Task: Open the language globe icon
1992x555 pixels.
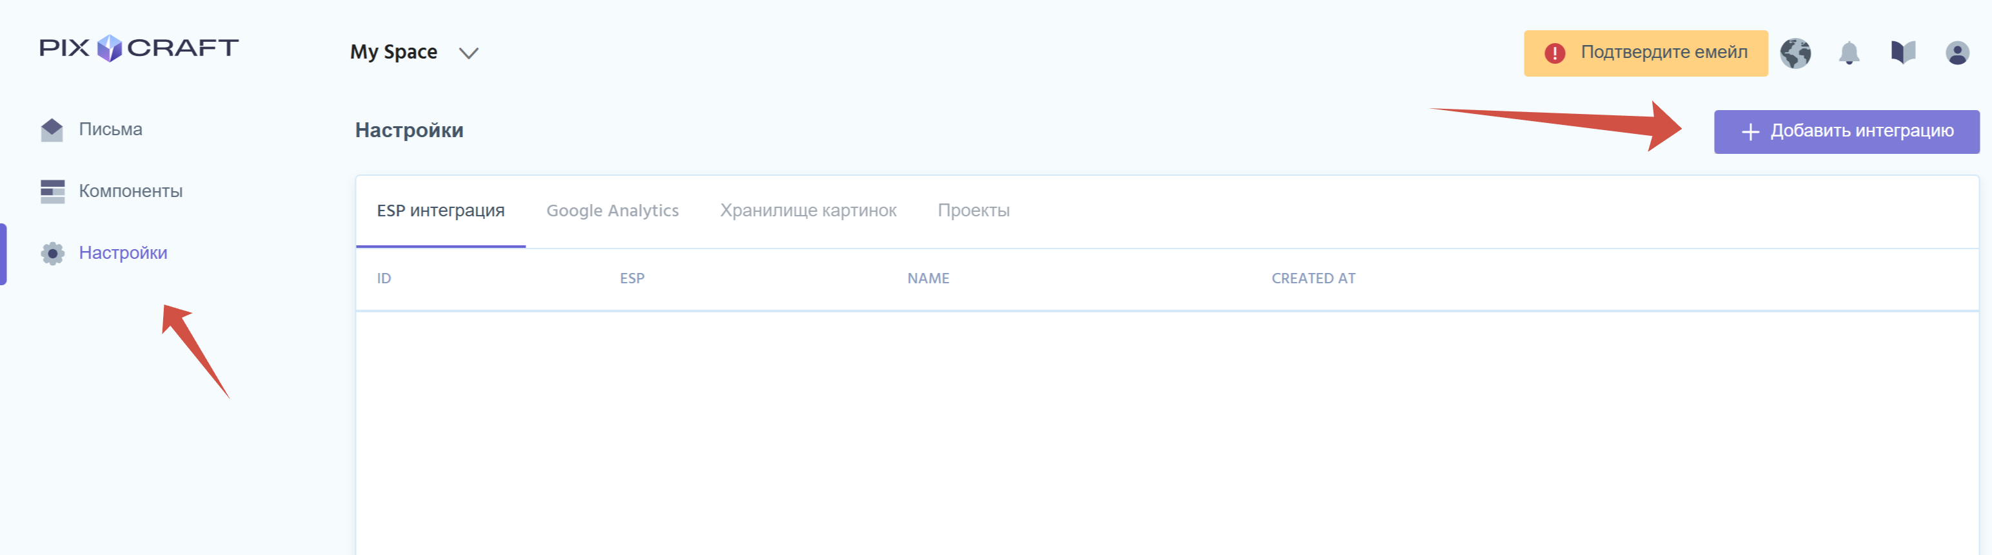Action: [x=1795, y=53]
